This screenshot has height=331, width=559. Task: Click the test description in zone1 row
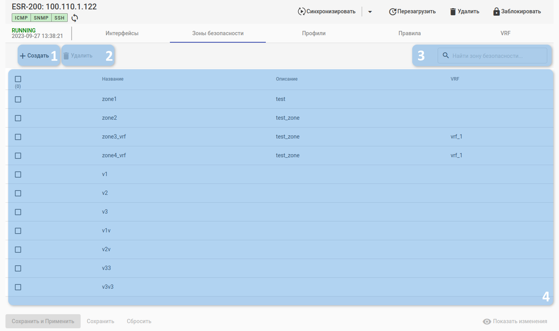coord(281,99)
